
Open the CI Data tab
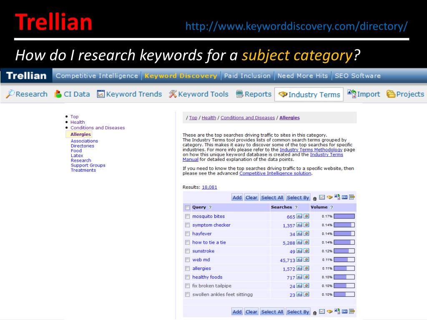click(x=72, y=94)
